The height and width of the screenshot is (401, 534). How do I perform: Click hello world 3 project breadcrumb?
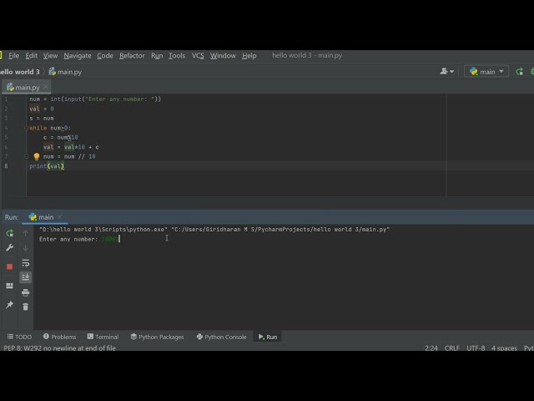20,72
